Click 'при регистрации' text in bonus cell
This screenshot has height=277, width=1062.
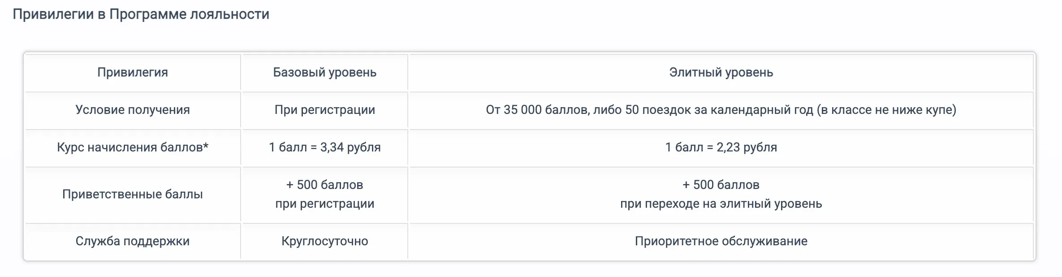(x=324, y=204)
